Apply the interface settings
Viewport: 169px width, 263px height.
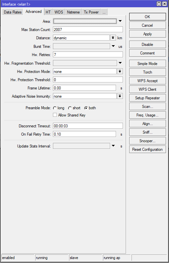(147, 34)
